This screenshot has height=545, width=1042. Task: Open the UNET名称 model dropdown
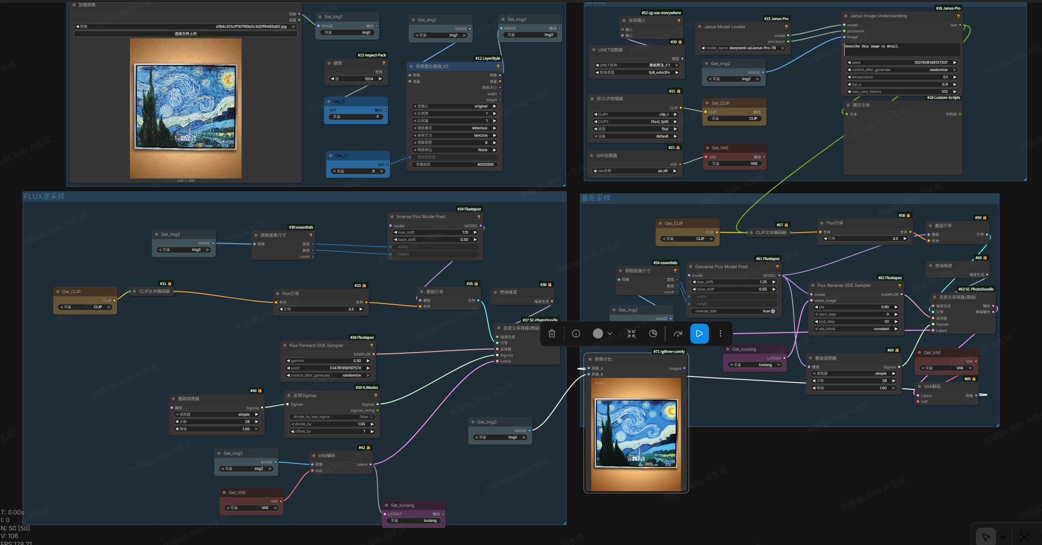pyautogui.click(x=637, y=66)
